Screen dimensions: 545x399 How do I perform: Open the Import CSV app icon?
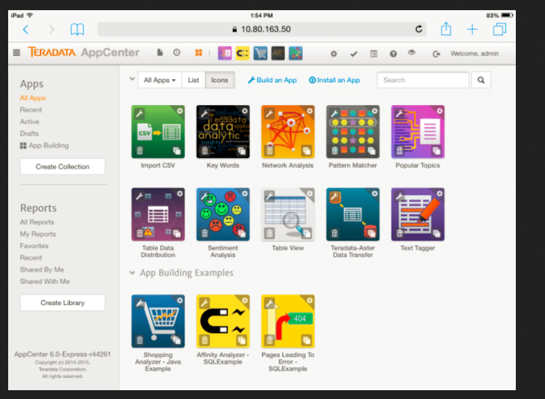(x=157, y=131)
